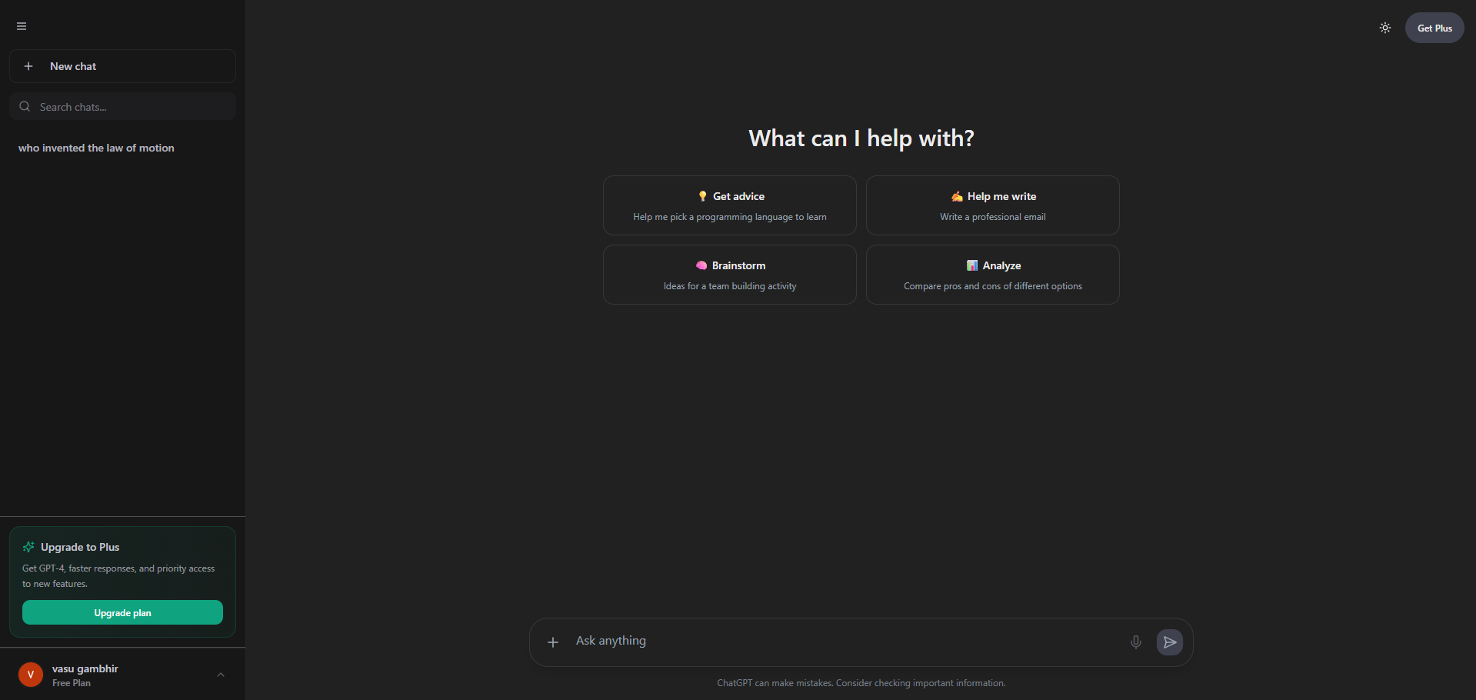Expand the account menu chevron
1476x700 pixels.
click(221, 675)
